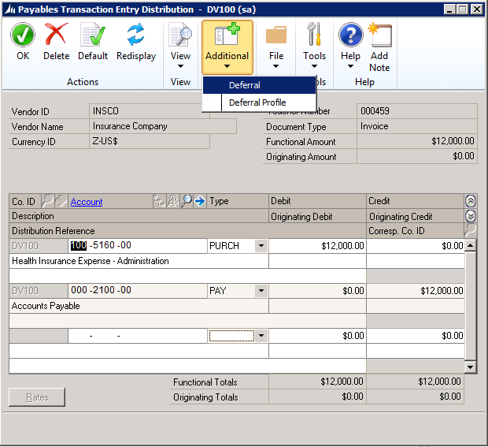This screenshot has height=447, width=488.
Task: Click the voucher number 000459
Action: point(417,111)
